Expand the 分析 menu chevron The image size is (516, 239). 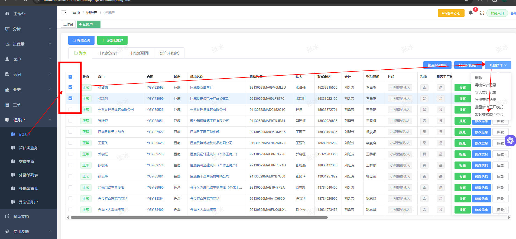50,28
